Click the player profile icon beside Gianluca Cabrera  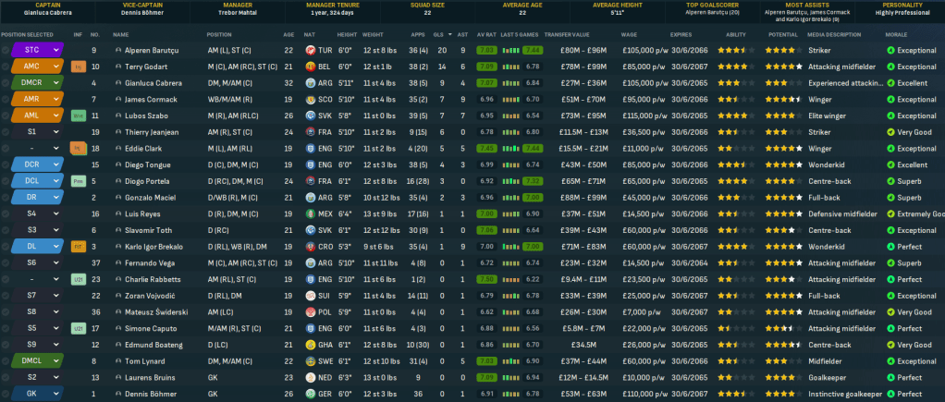click(118, 83)
